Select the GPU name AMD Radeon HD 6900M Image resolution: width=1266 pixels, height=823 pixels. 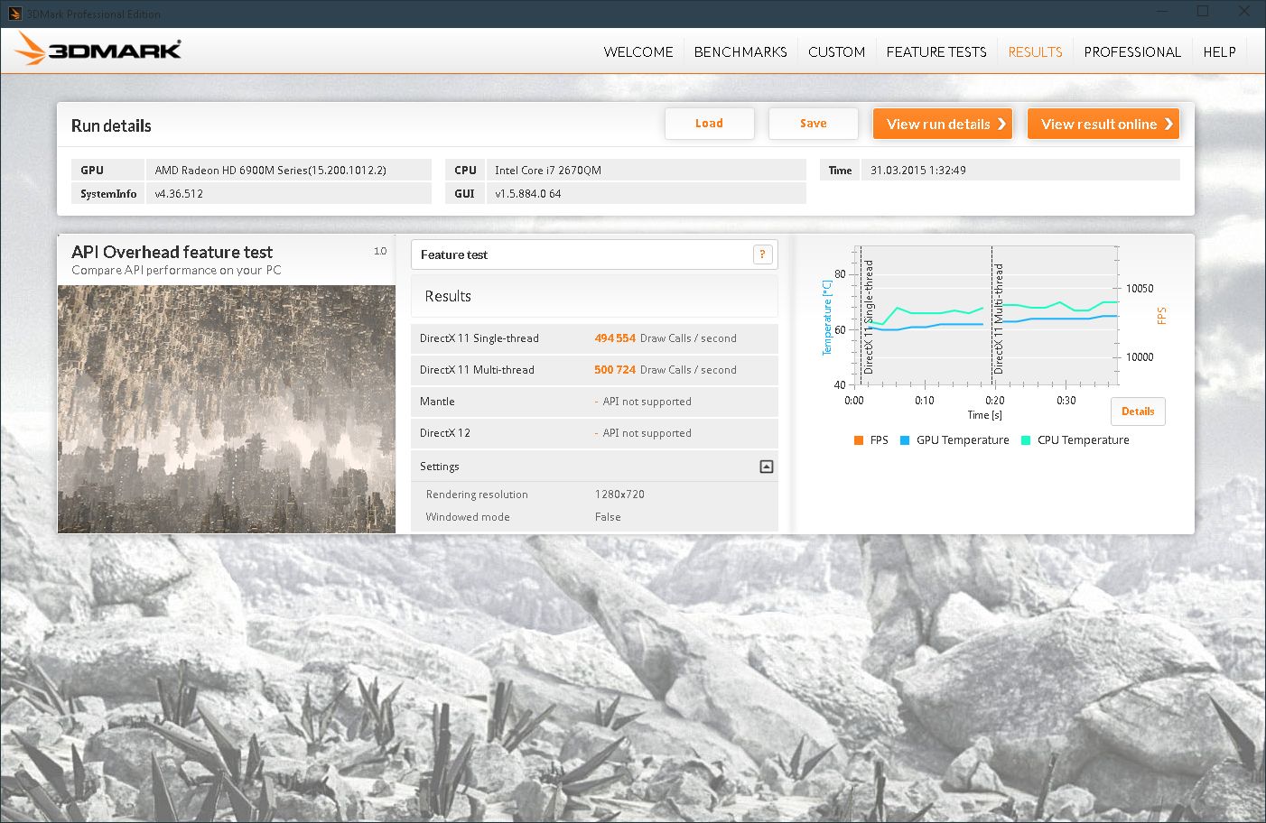(270, 170)
